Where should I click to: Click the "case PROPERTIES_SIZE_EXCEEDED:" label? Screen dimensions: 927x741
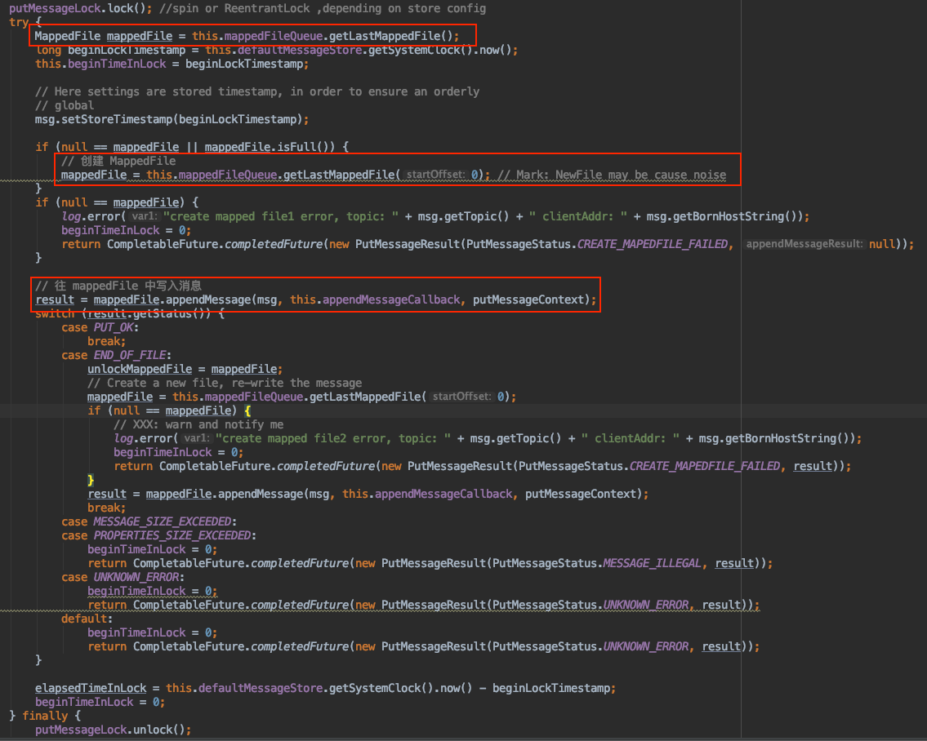(158, 535)
